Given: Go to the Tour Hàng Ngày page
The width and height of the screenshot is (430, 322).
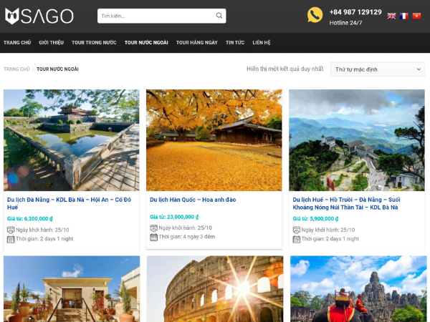Looking at the screenshot, I should [197, 43].
